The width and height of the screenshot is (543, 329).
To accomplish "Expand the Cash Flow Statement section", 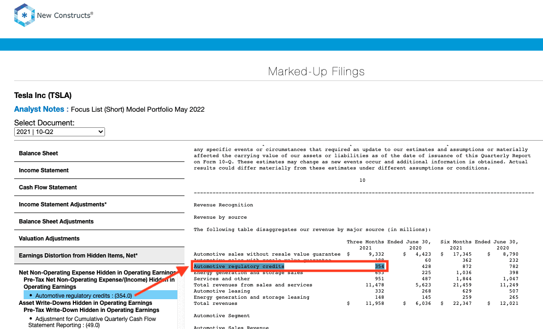I will click(x=99, y=187).
